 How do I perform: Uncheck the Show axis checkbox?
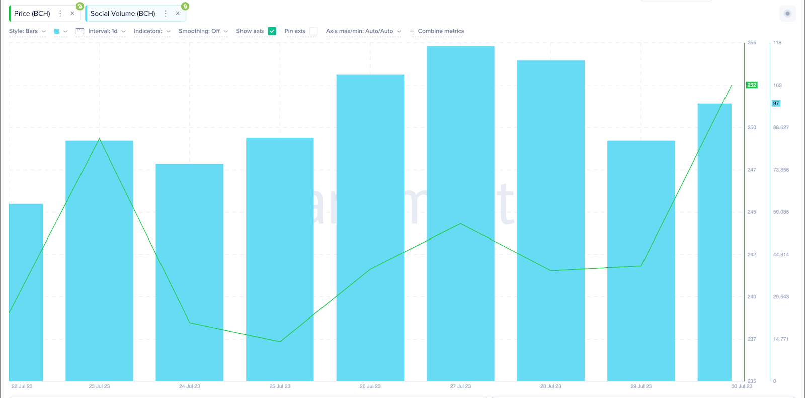(x=272, y=31)
